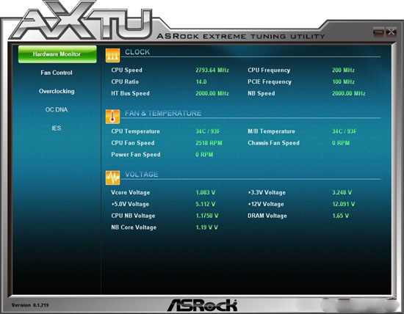Click the Power Fan Speed label
Viewport: 404px width, 314px height.
136,155
